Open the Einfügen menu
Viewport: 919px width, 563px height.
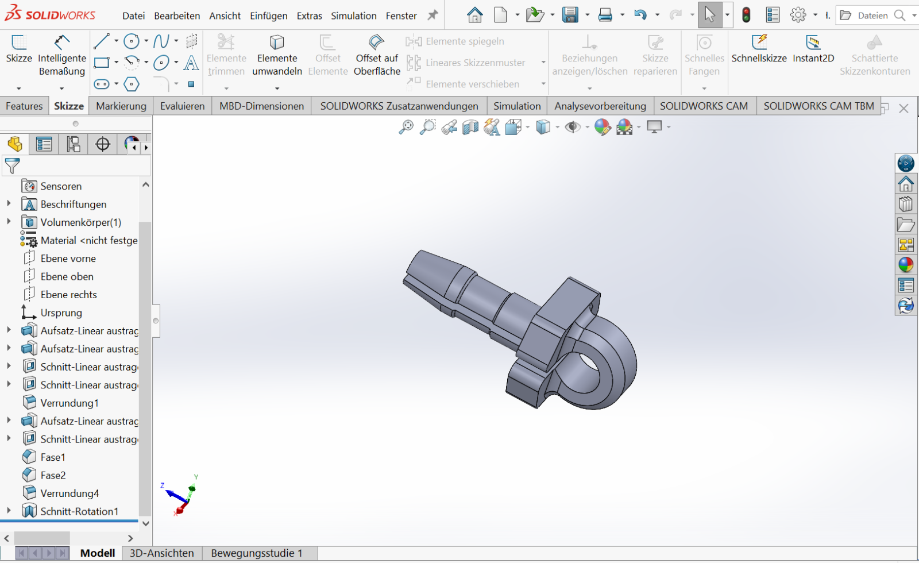(x=268, y=16)
